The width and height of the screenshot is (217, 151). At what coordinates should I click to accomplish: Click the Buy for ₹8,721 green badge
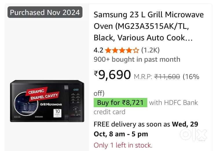coord(120,103)
